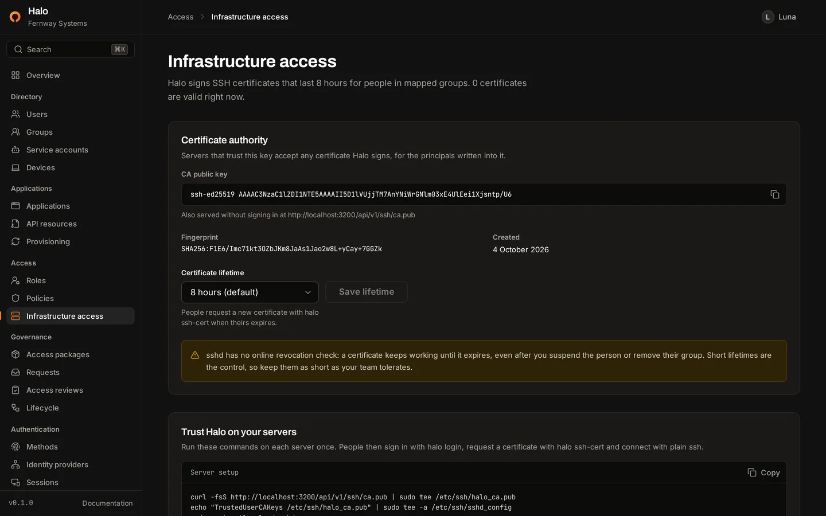Viewport: 826px width, 516px height.
Task: Click the Applications window icon
Action: 15,206
